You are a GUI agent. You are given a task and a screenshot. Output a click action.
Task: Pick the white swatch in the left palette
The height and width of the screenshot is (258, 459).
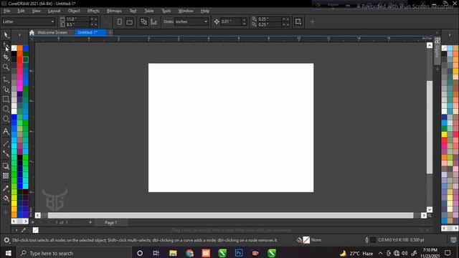14,111
